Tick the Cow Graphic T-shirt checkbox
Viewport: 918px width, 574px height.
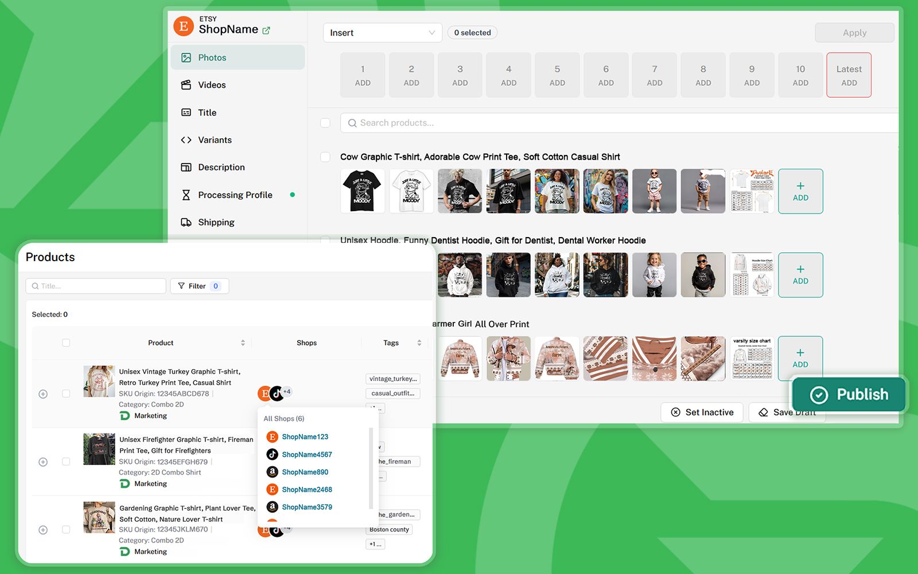[325, 157]
